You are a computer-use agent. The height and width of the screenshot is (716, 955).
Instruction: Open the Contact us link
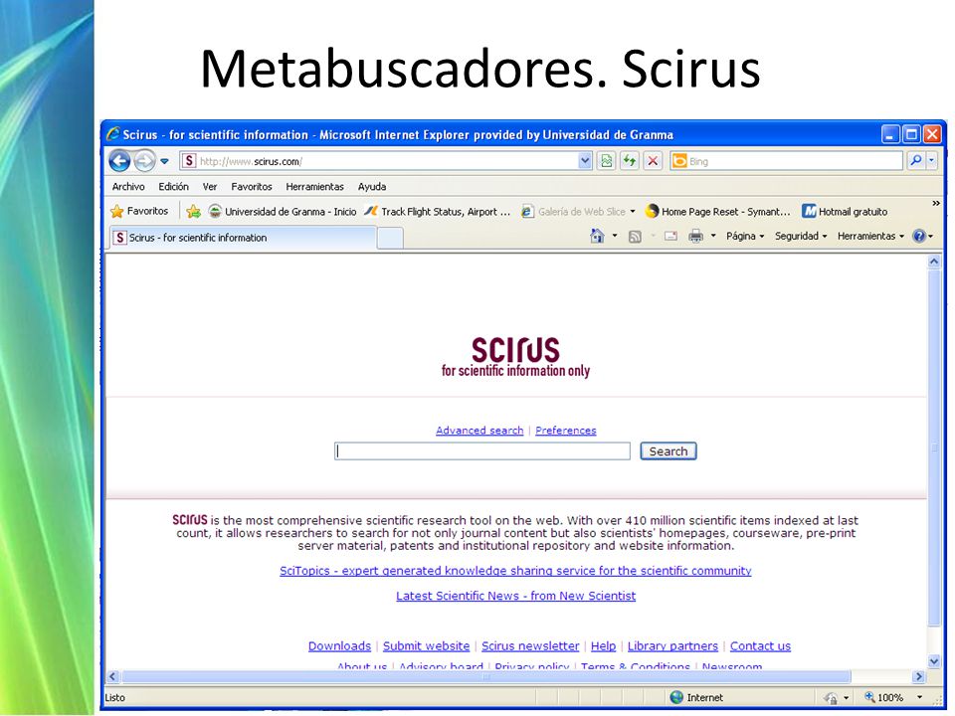point(760,646)
